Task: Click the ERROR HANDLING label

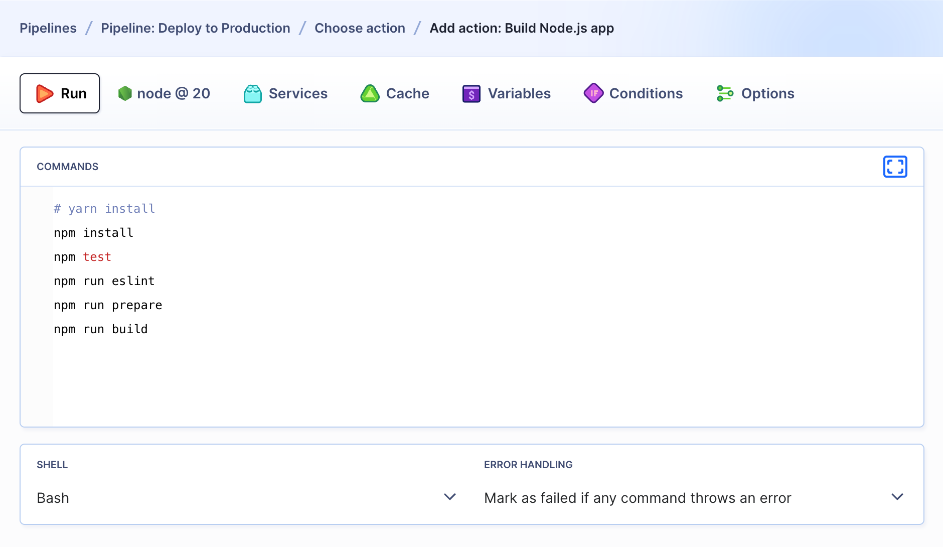Action: coord(528,465)
